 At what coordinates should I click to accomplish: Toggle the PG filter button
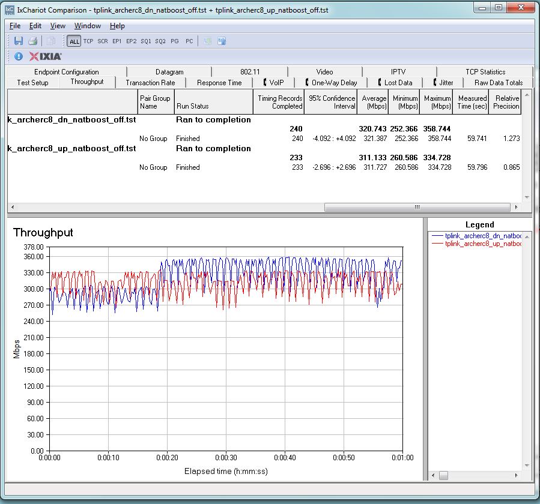[175, 41]
